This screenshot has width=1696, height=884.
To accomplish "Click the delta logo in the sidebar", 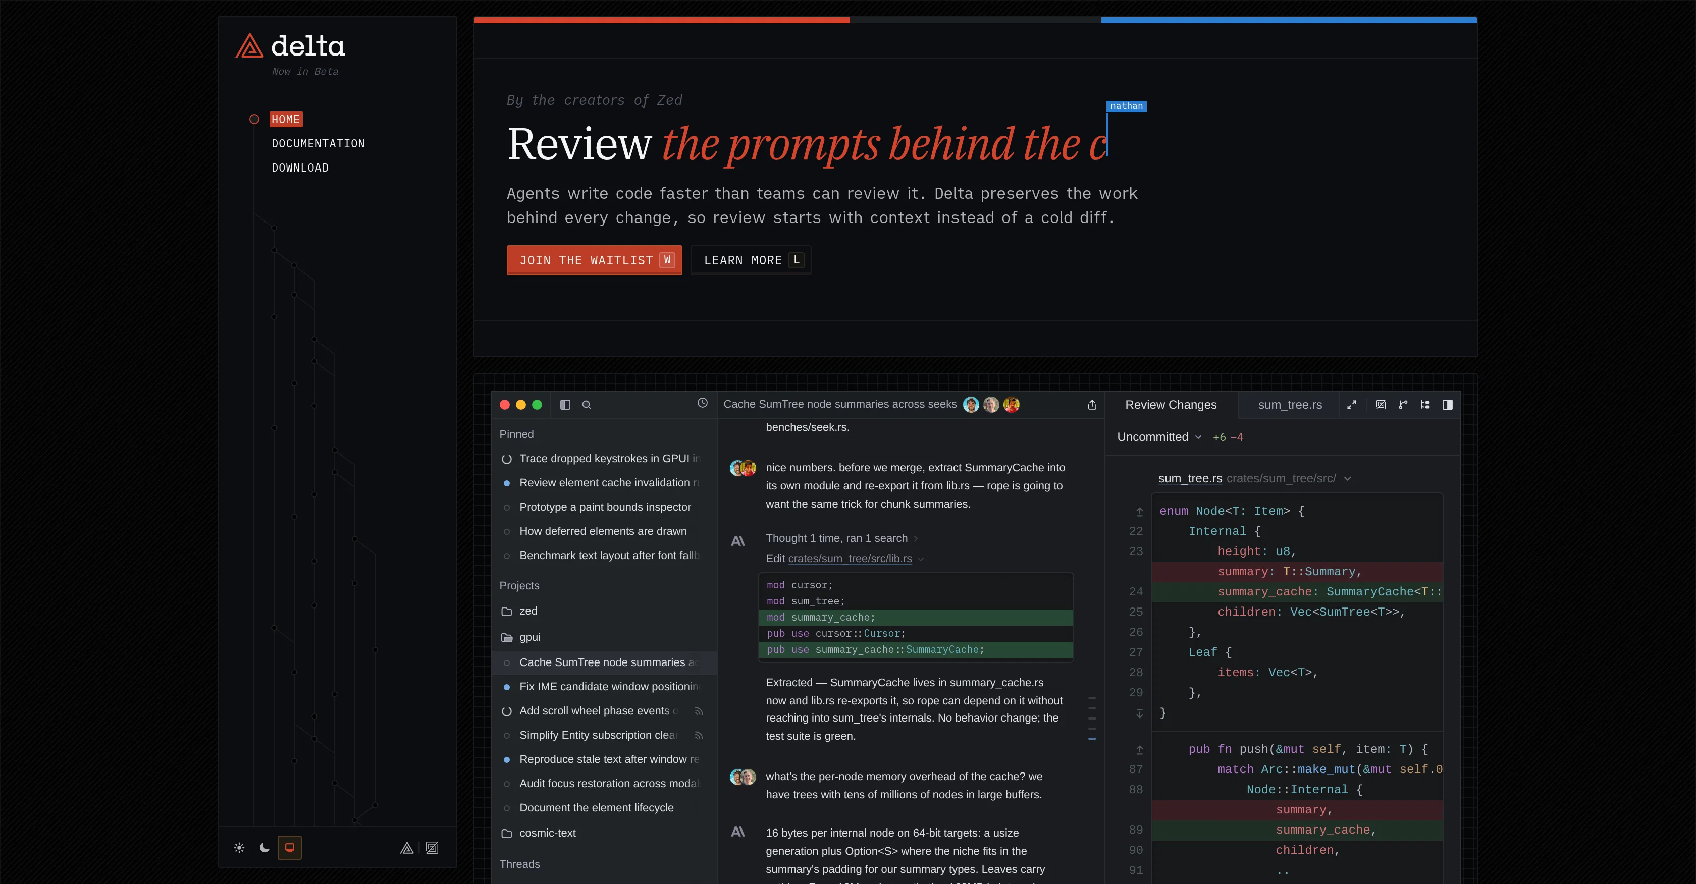I will 290,46.
